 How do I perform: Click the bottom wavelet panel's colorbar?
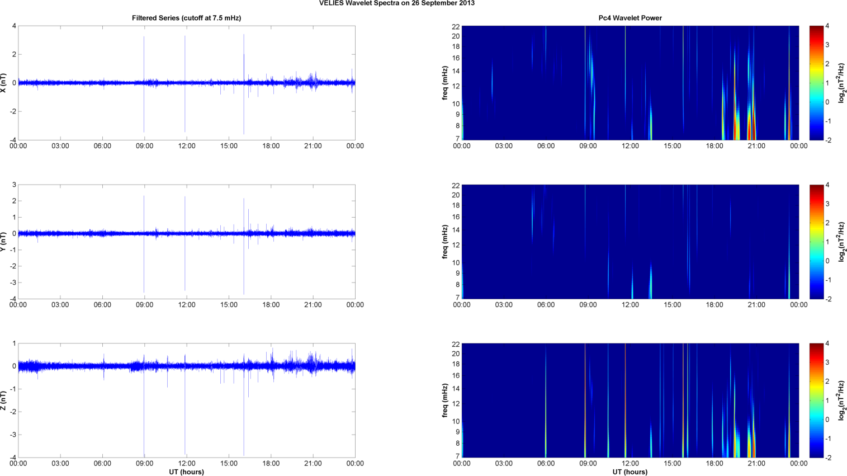coord(816,400)
